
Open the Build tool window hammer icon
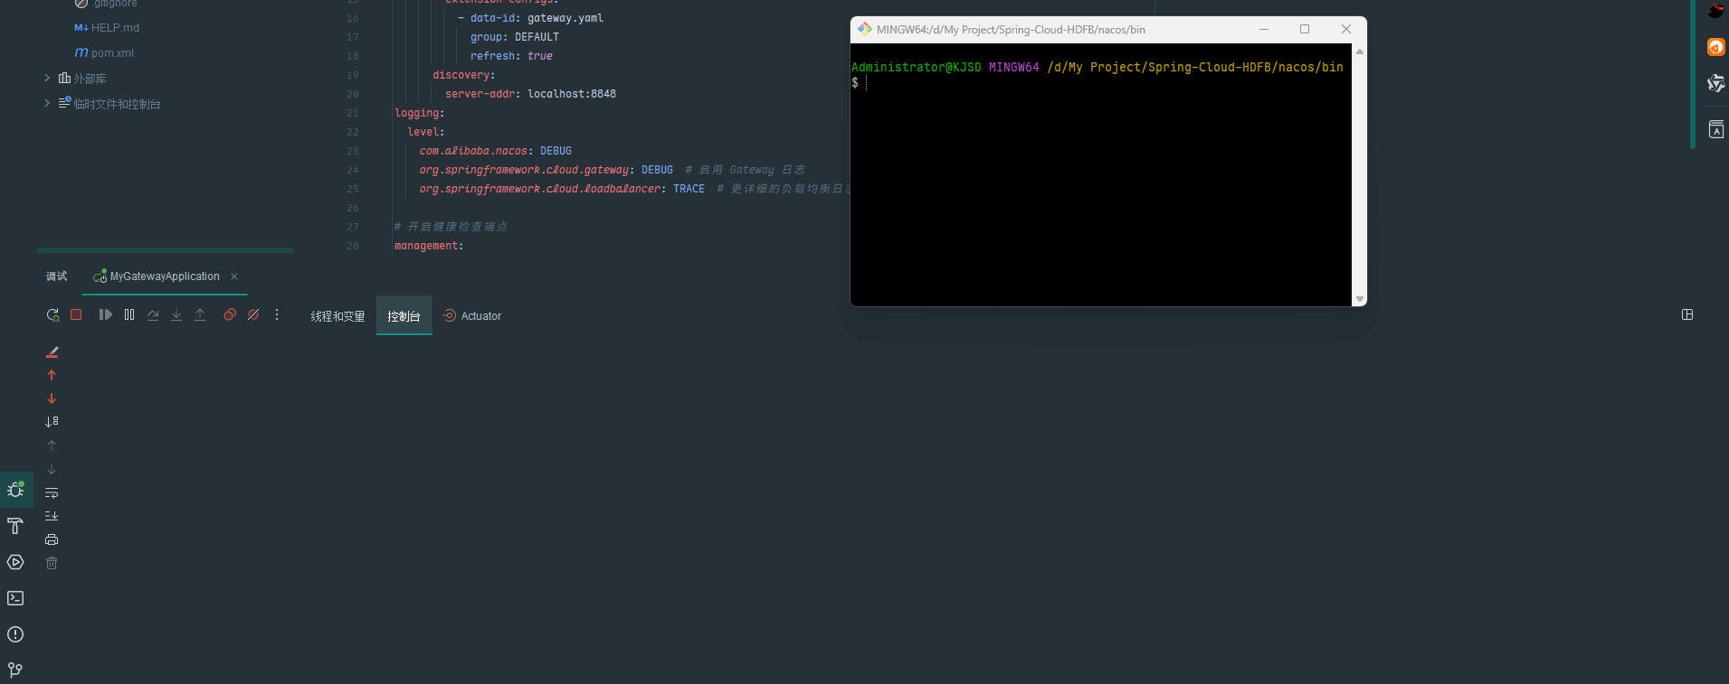coord(15,526)
